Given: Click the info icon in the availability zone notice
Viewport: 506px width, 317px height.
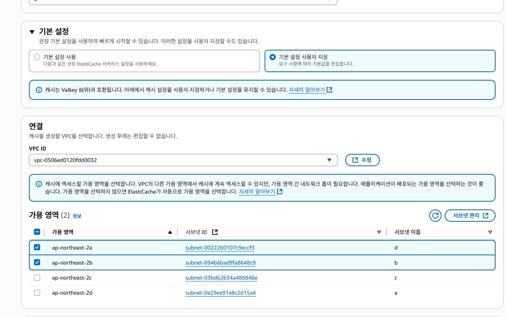Looking at the screenshot, I should 39,184.
